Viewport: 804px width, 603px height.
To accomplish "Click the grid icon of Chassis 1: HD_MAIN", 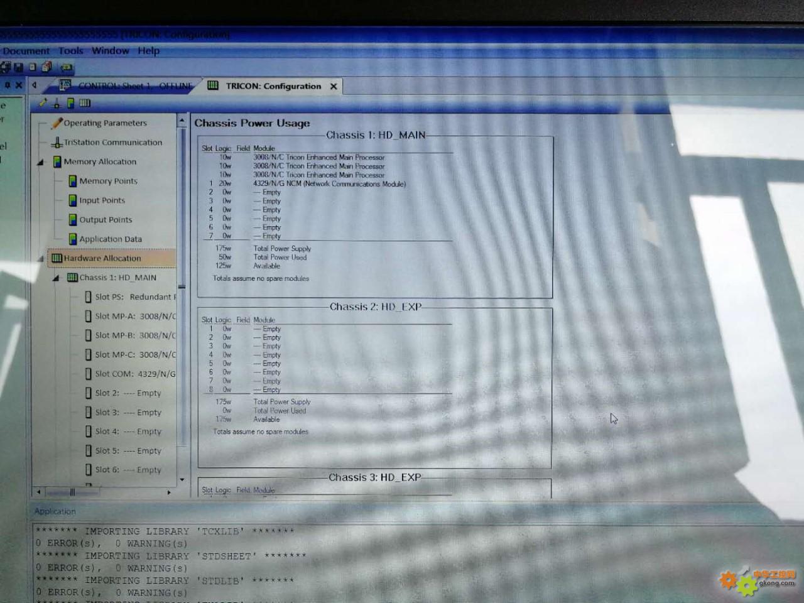I will (x=73, y=278).
